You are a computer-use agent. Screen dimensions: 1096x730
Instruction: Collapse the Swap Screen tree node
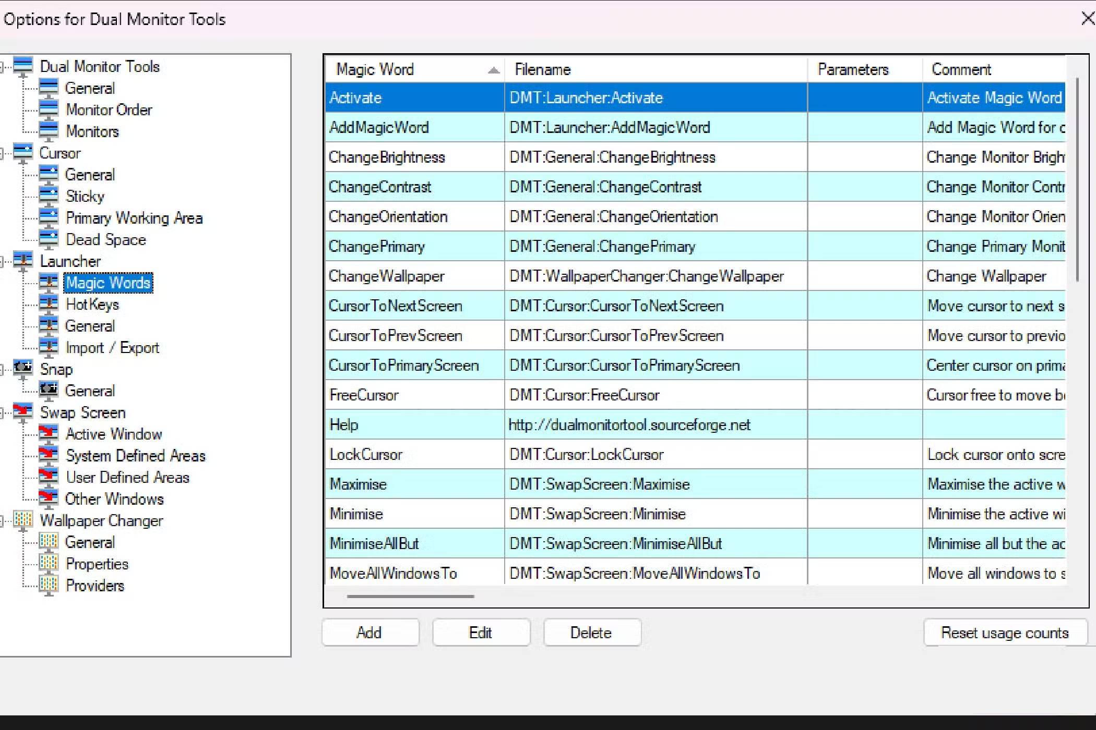tap(2, 412)
